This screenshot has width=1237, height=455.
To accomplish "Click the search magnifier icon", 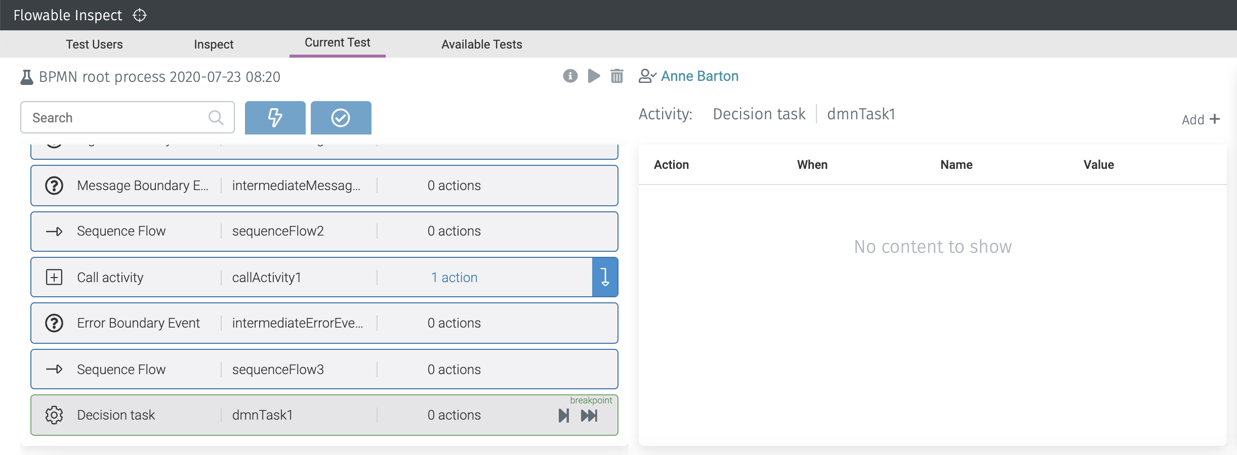I will pos(216,117).
